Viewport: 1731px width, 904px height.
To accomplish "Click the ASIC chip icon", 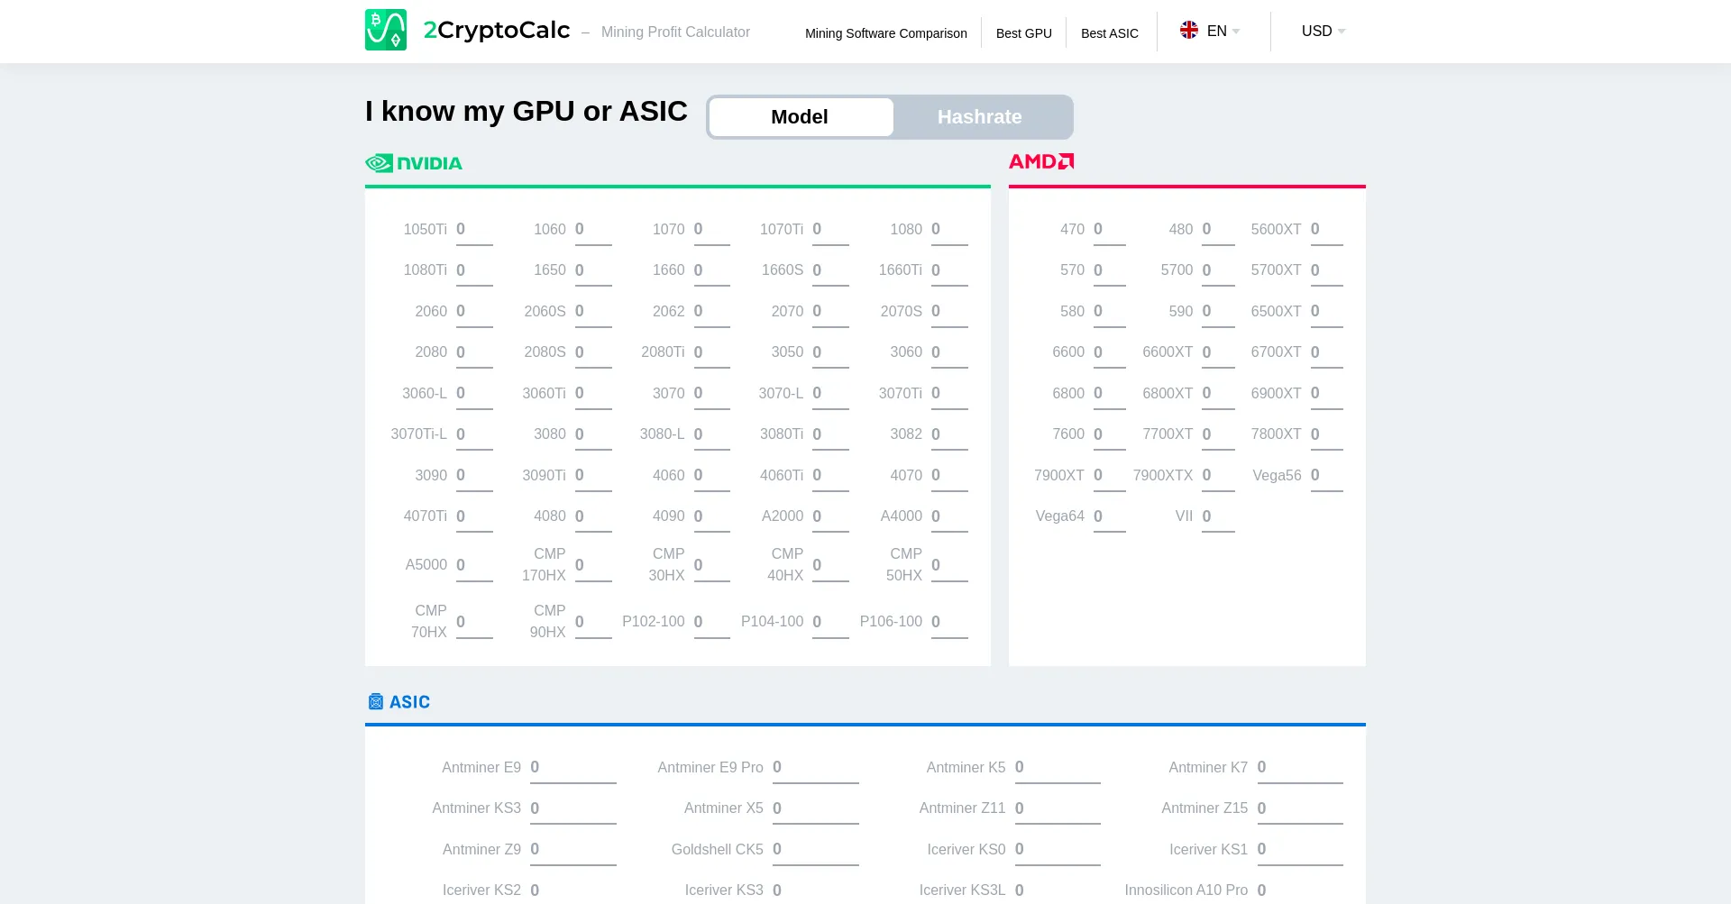I will pyautogui.click(x=376, y=702).
